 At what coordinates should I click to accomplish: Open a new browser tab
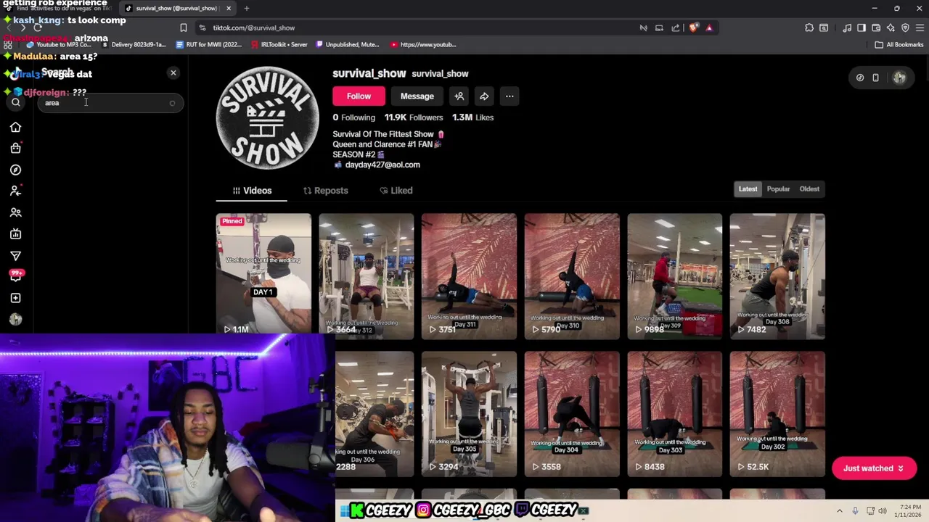point(247,8)
